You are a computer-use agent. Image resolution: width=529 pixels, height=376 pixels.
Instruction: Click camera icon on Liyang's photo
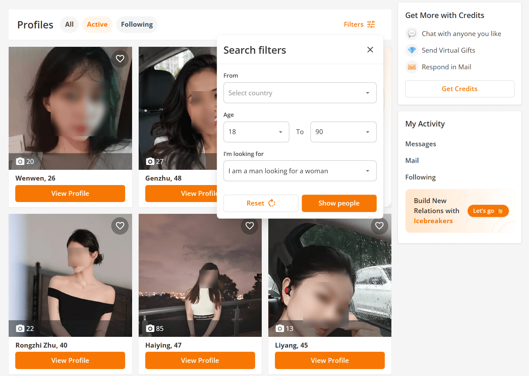[280, 328]
